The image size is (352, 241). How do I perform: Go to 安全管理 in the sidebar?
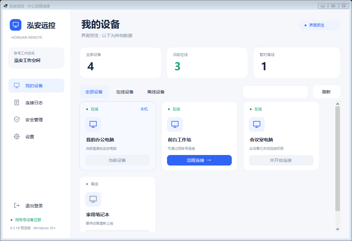coord(36,119)
